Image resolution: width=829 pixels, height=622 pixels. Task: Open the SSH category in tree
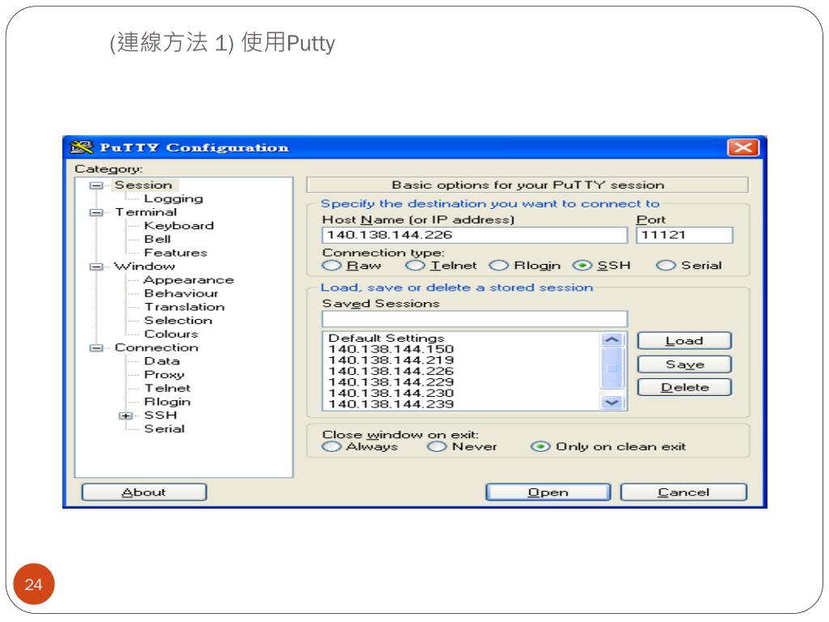pyautogui.click(x=161, y=415)
